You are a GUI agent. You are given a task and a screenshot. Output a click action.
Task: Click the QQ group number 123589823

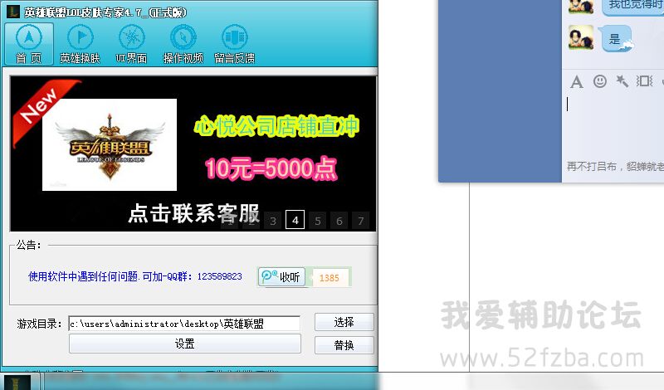pos(219,276)
